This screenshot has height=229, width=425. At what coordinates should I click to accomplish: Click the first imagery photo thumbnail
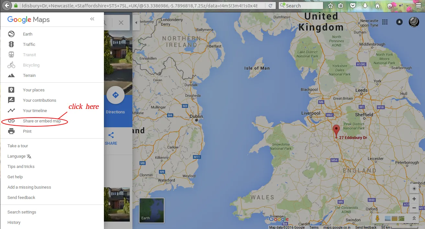[x=387, y=219]
